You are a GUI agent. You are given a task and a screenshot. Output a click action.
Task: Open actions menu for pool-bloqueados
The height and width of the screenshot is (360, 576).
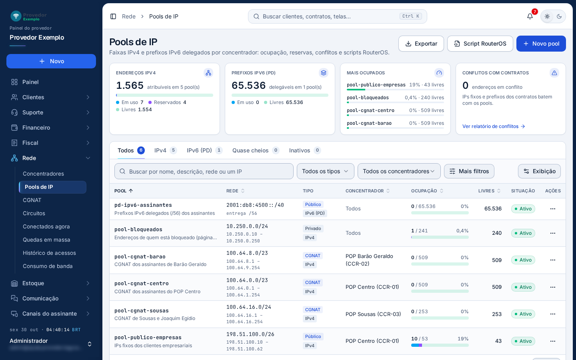[x=553, y=233]
